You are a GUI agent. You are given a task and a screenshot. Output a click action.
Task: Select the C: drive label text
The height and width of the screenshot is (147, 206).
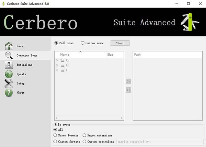point(68,60)
